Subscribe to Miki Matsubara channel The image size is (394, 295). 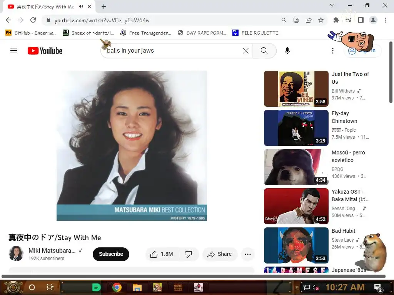pyautogui.click(x=111, y=254)
